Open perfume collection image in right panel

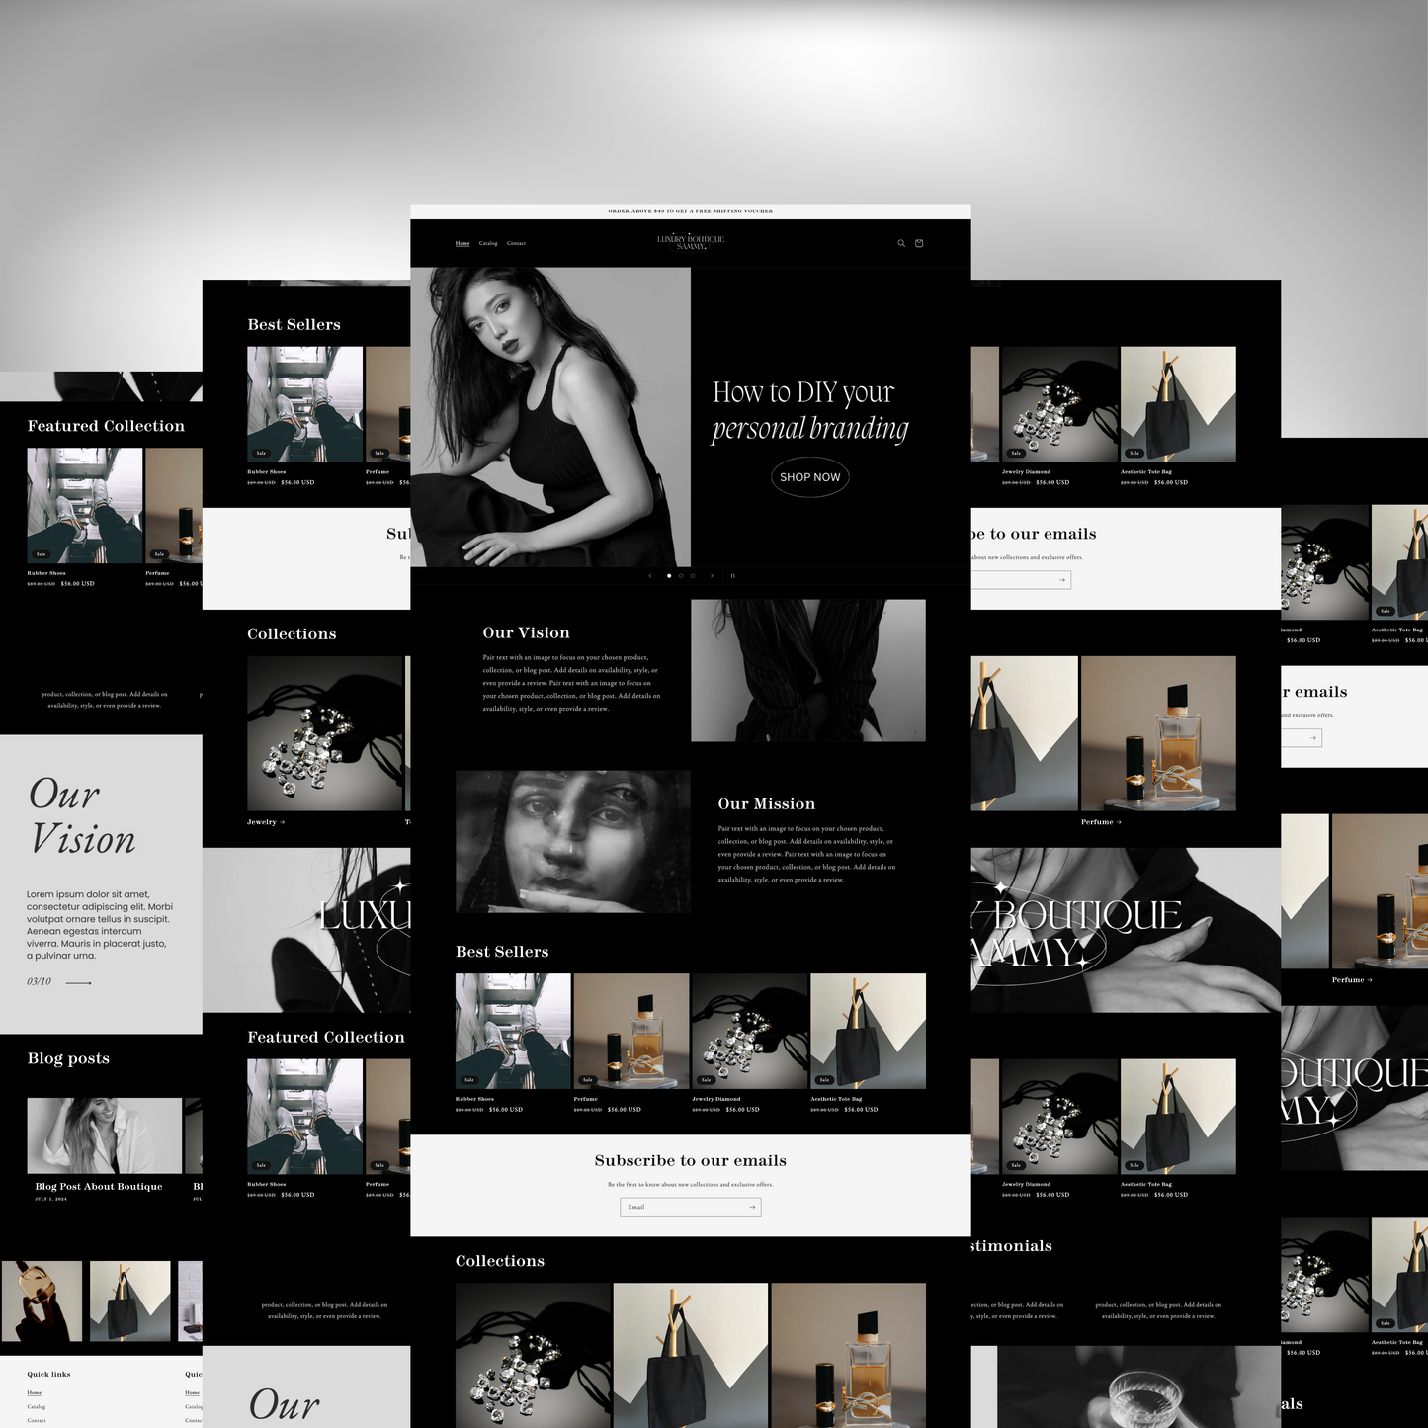click(x=1158, y=733)
